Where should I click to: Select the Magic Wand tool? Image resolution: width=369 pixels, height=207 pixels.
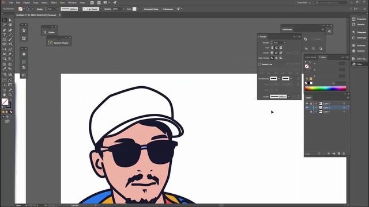[x=5, y=25]
